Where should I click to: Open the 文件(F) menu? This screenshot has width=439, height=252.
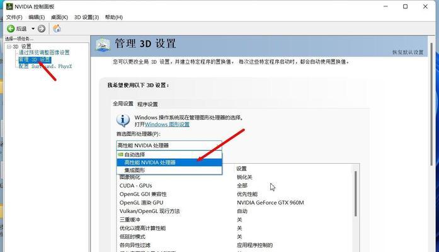[x=14, y=18]
